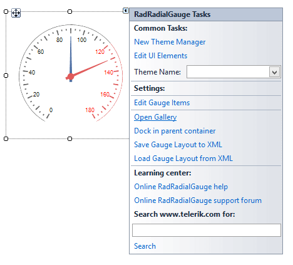Open Online RadRadialGauge help
This screenshot has height=265, width=293.
tap(181, 187)
